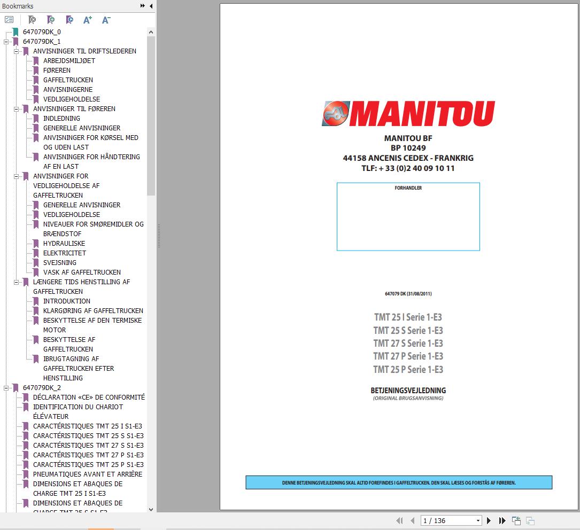The width and height of the screenshot is (580, 530).
Task: Select NIVEAUER FOR SMØREMIDLER OG BRÆNDSTOF bookmark
Action: pyautogui.click(x=93, y=229)
